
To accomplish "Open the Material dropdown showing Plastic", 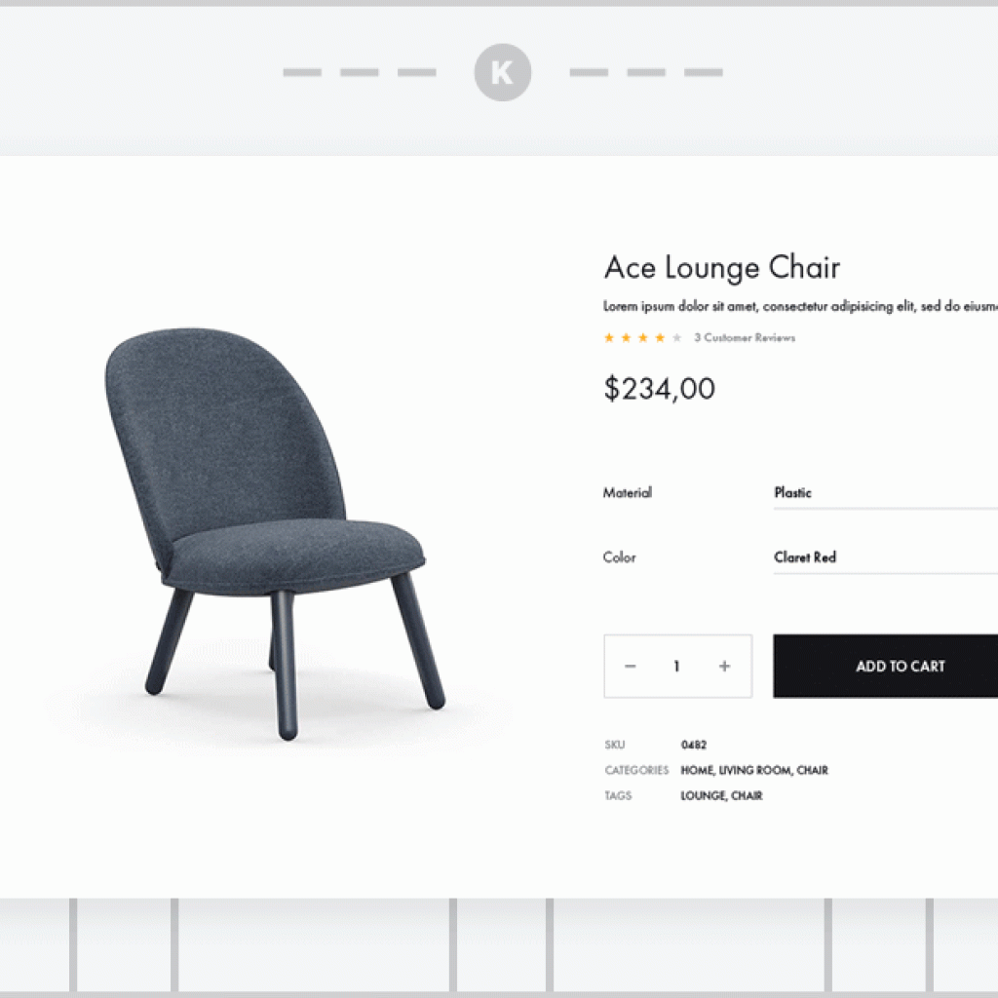I will click(885, 493).
